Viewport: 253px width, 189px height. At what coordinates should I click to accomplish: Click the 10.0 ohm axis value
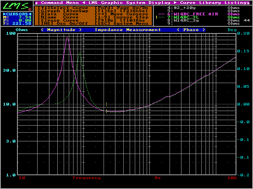(x=9, y=104)
